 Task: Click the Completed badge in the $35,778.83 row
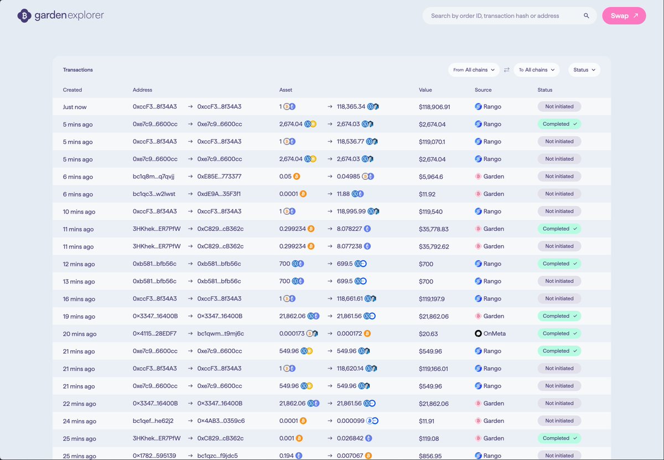[x=559, y=229]
